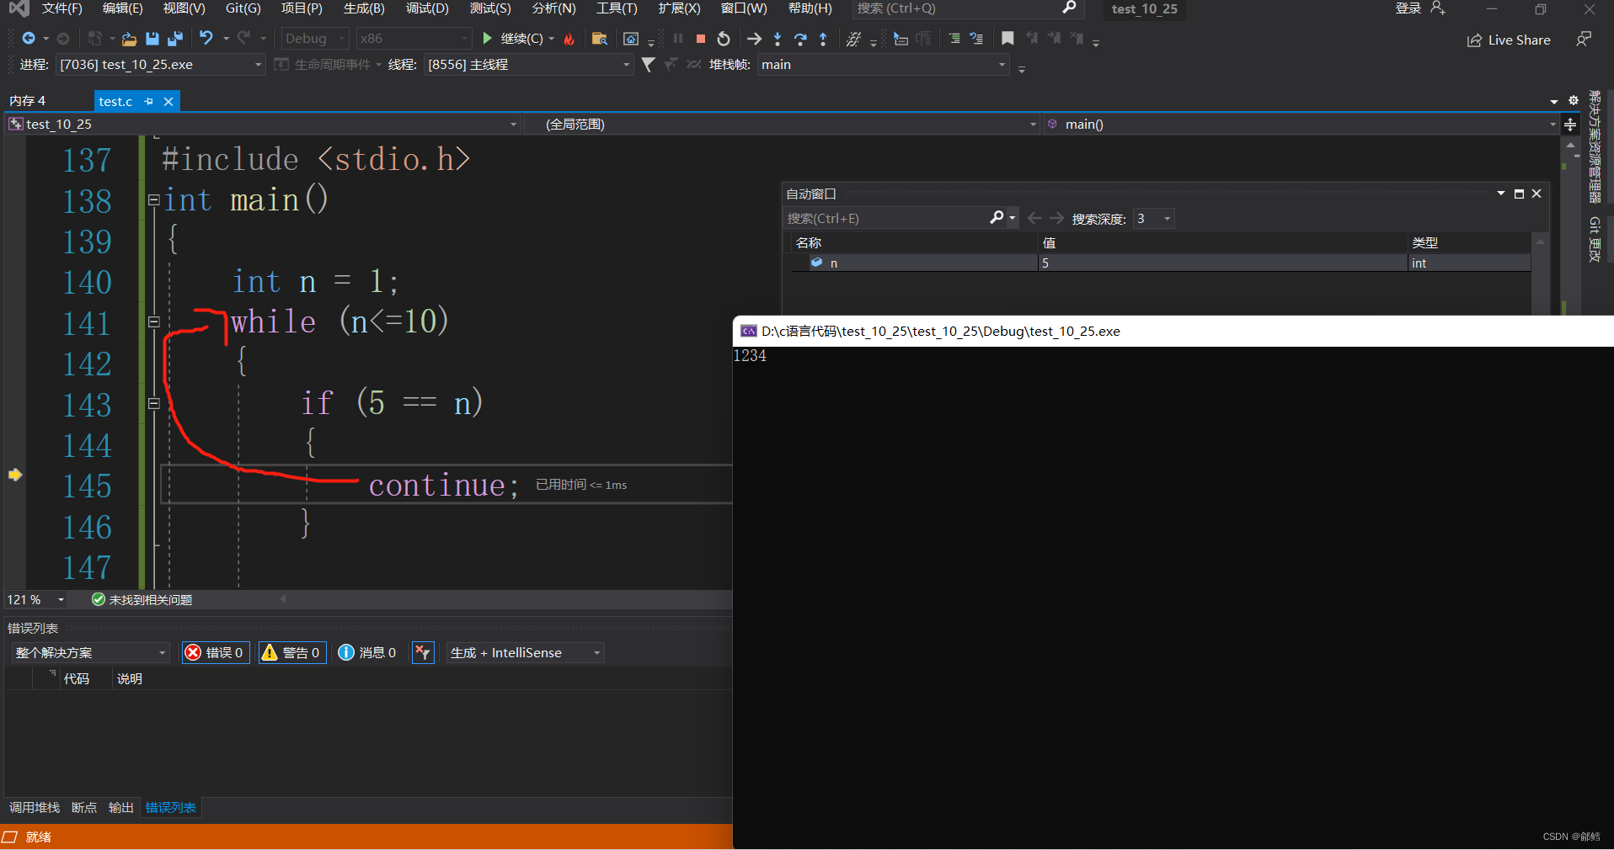Image resolution: width=1614 pixels, height=850 pixels.
Task: Switch to the 输出 tab
Action: (x=121, y=808)
